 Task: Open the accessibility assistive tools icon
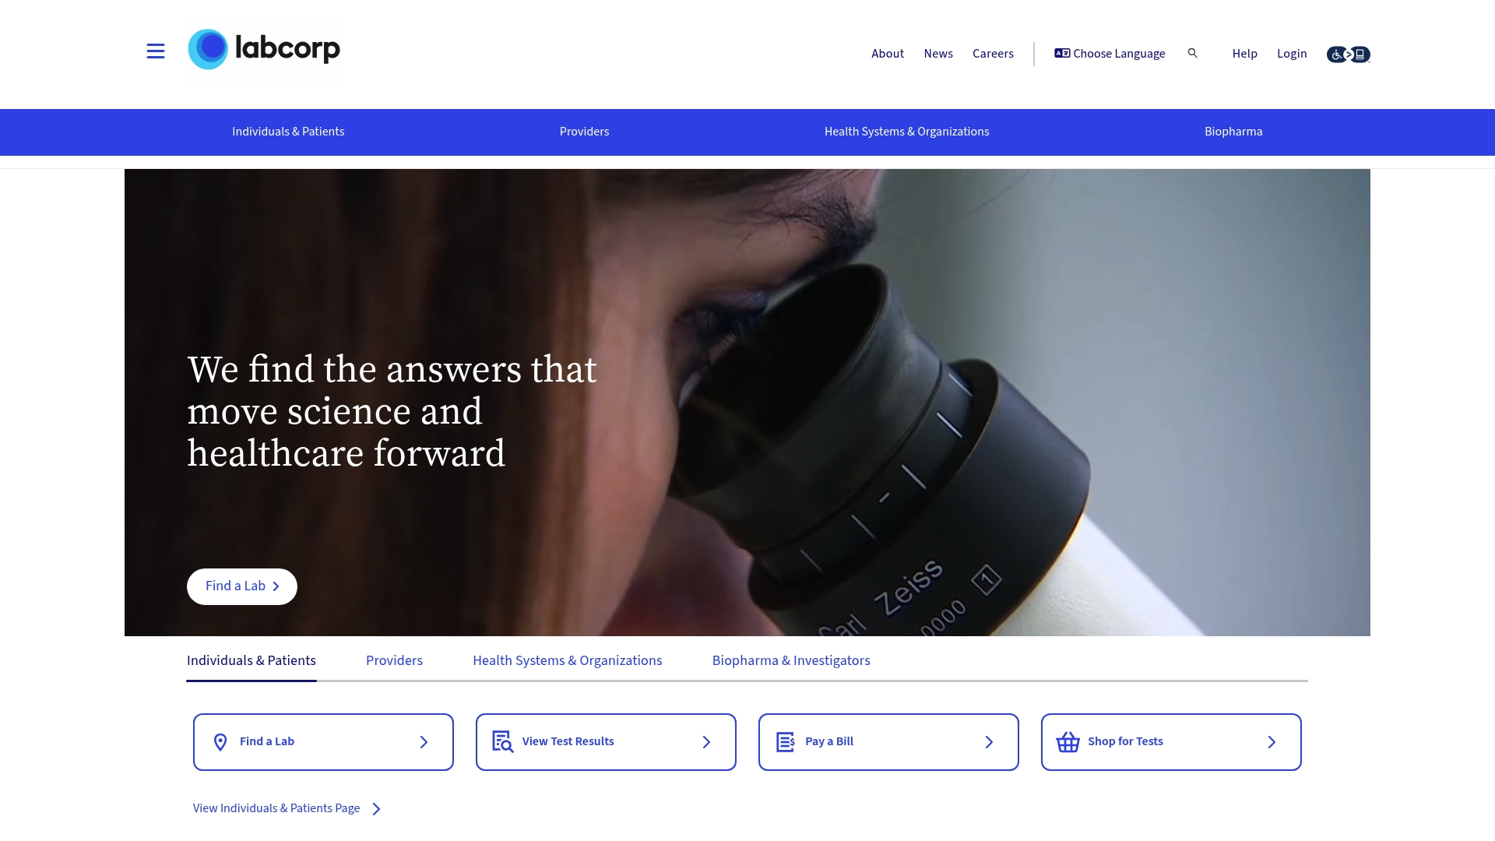(x=1348, y=54)
